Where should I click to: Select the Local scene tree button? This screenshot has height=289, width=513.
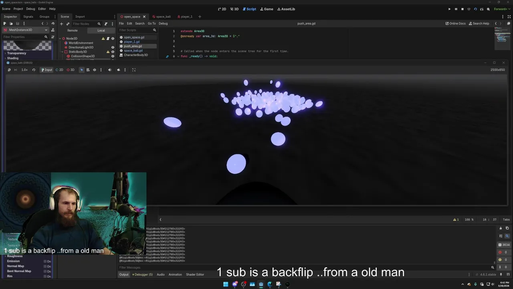click(101, 31)
